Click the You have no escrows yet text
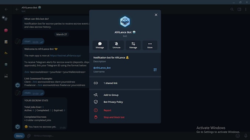Viewport: 250px width, 140px height. pyautogui.click(x=42, y=127)
